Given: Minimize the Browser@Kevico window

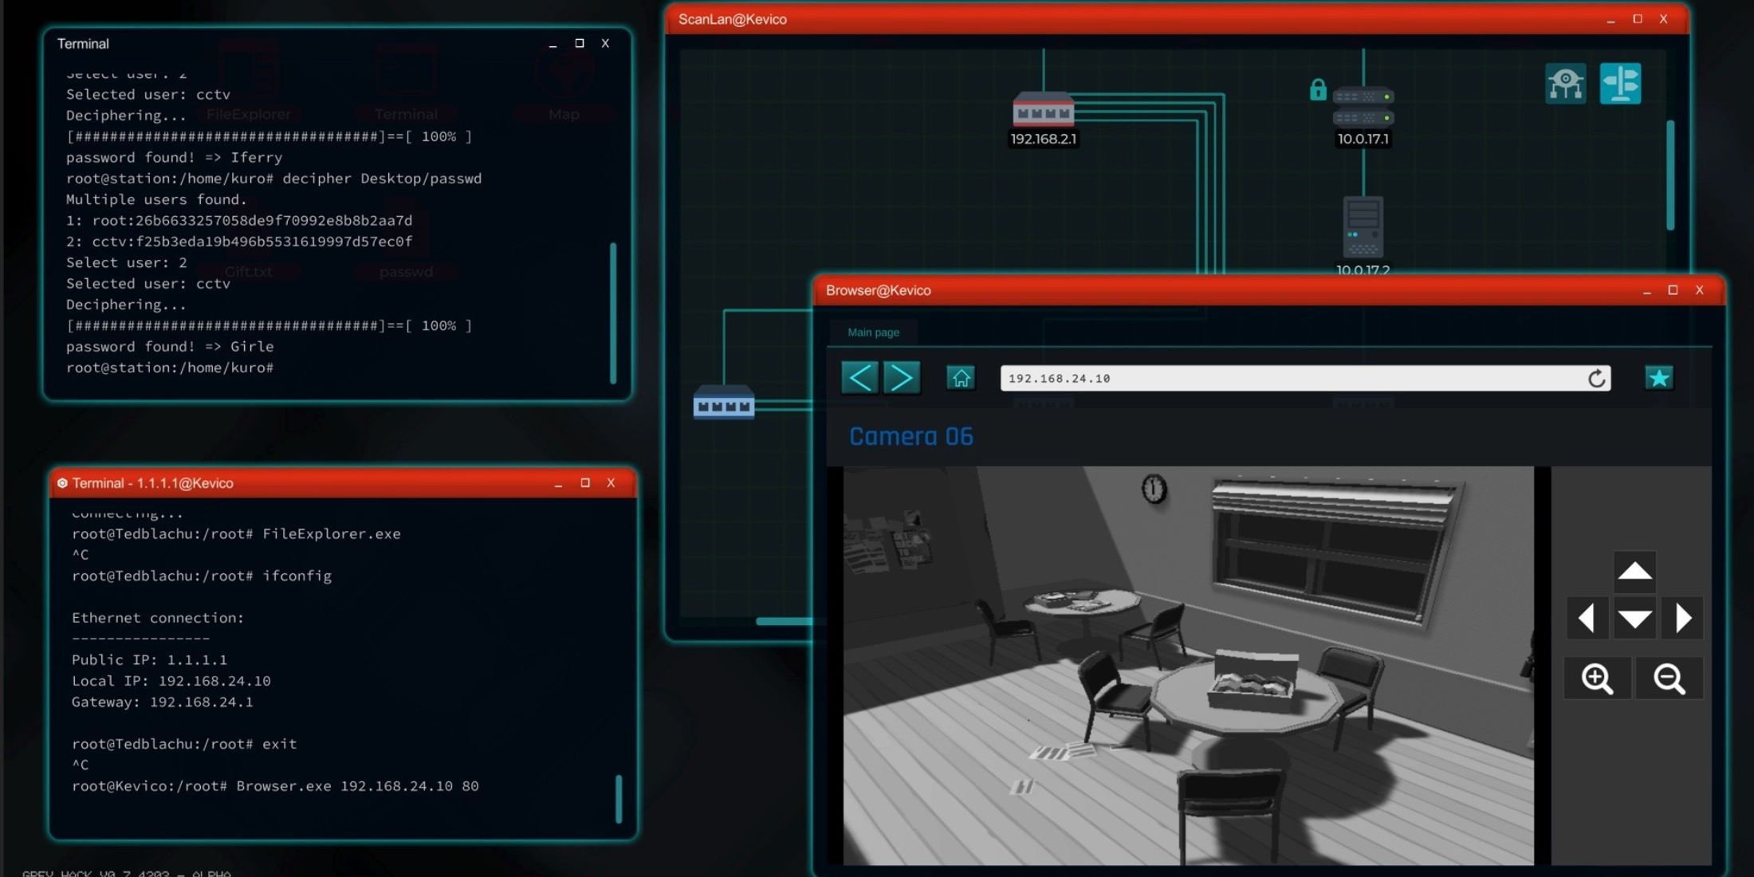Looking at the screenshot, I should click(1647, 291).
